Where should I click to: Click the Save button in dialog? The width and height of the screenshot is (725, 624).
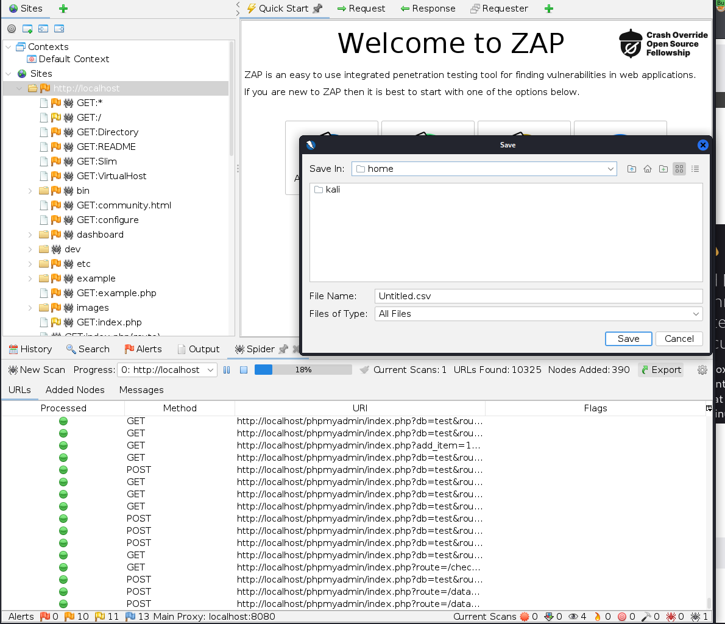point(628,339)
